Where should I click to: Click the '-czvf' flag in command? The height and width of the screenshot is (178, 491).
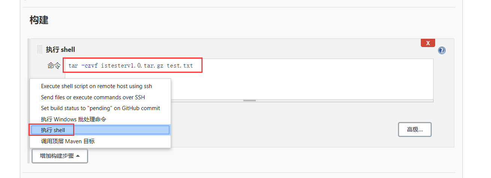(89, 66)
